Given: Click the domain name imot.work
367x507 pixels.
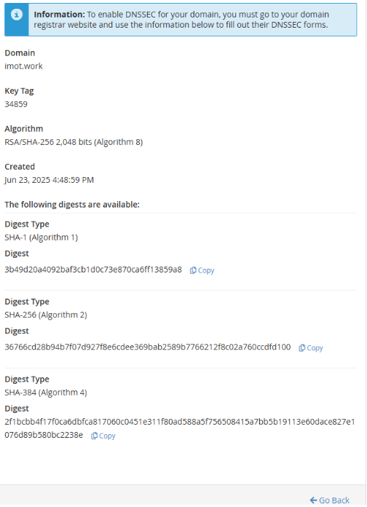Looking at the screenshot, I should [23, 66].
